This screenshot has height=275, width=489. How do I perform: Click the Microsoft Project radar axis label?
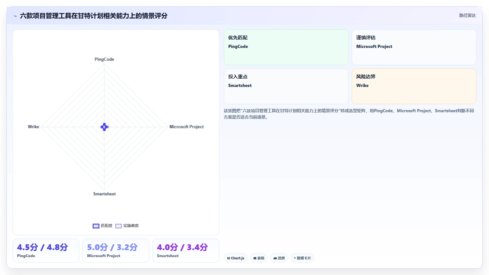pyautogui.click(x=186, y=127)
